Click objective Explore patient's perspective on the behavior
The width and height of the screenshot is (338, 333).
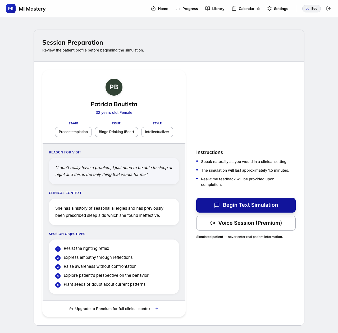point(106,275)
